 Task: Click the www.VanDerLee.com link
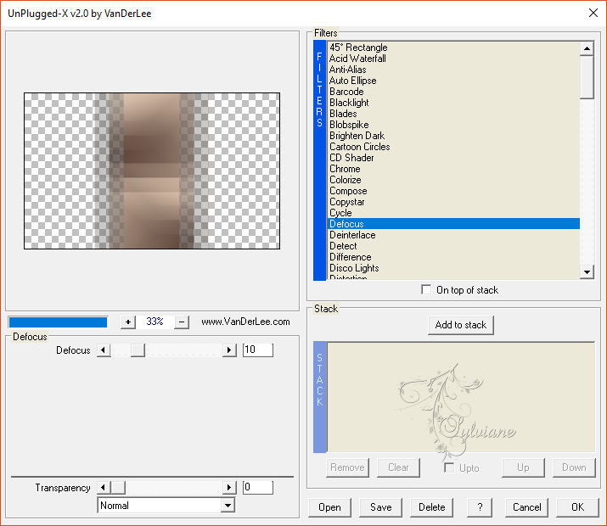[245, 322]
